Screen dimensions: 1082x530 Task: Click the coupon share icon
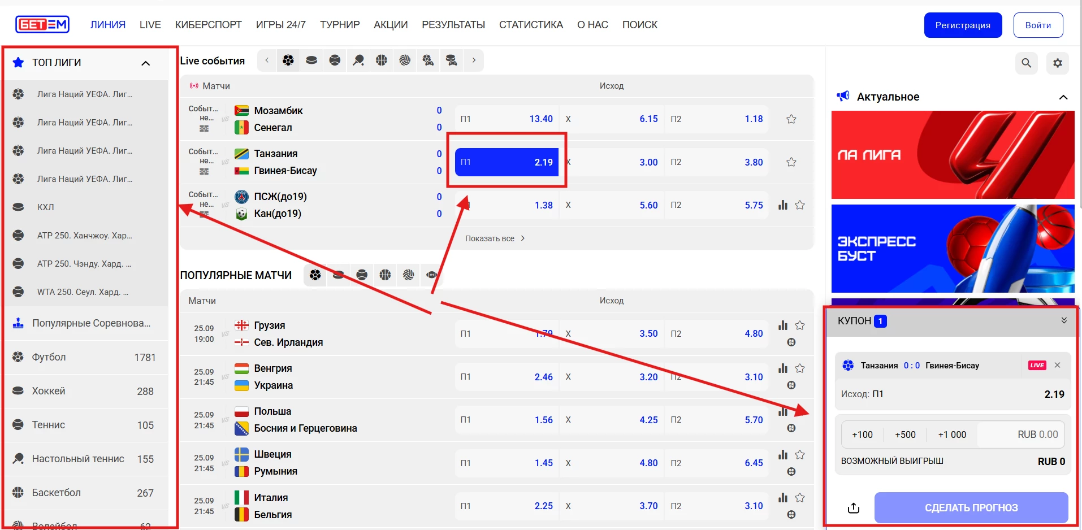[x=854, y=508]
